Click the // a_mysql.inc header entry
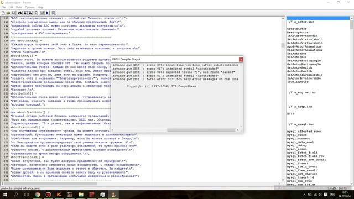 [x=301, y=124]
